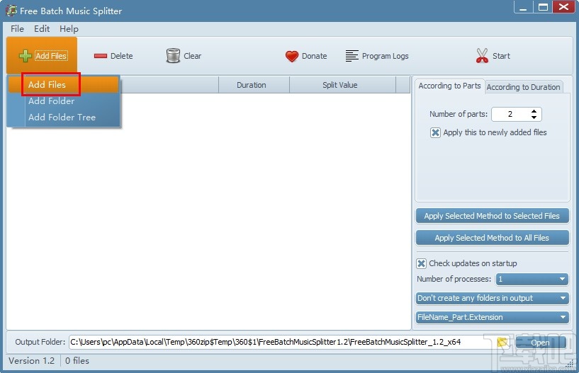Click Apply Selected Method to All Files
This screenshot has width=579, height=373.
(x=492, y=238)
